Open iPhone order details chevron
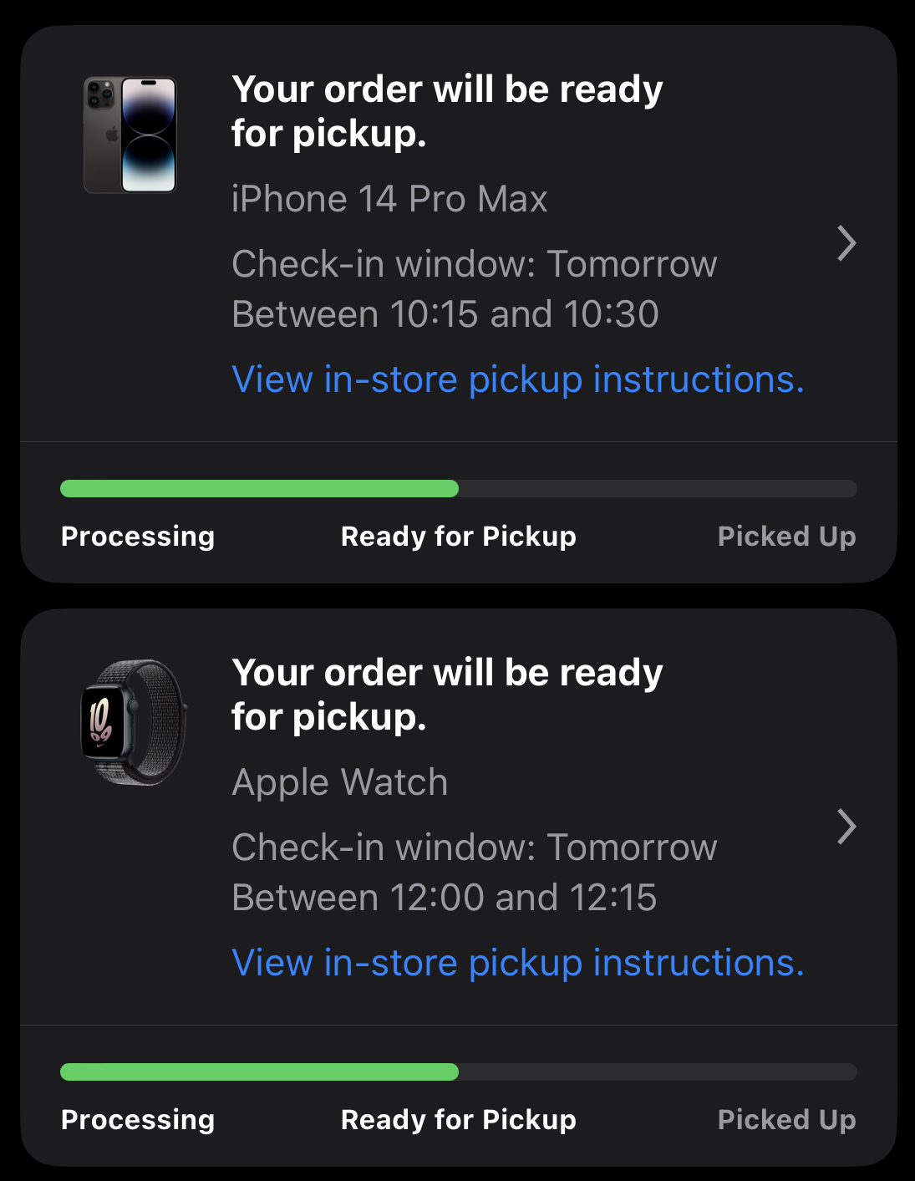This screenshot has width=915, height=1181. tap(846, 243)
